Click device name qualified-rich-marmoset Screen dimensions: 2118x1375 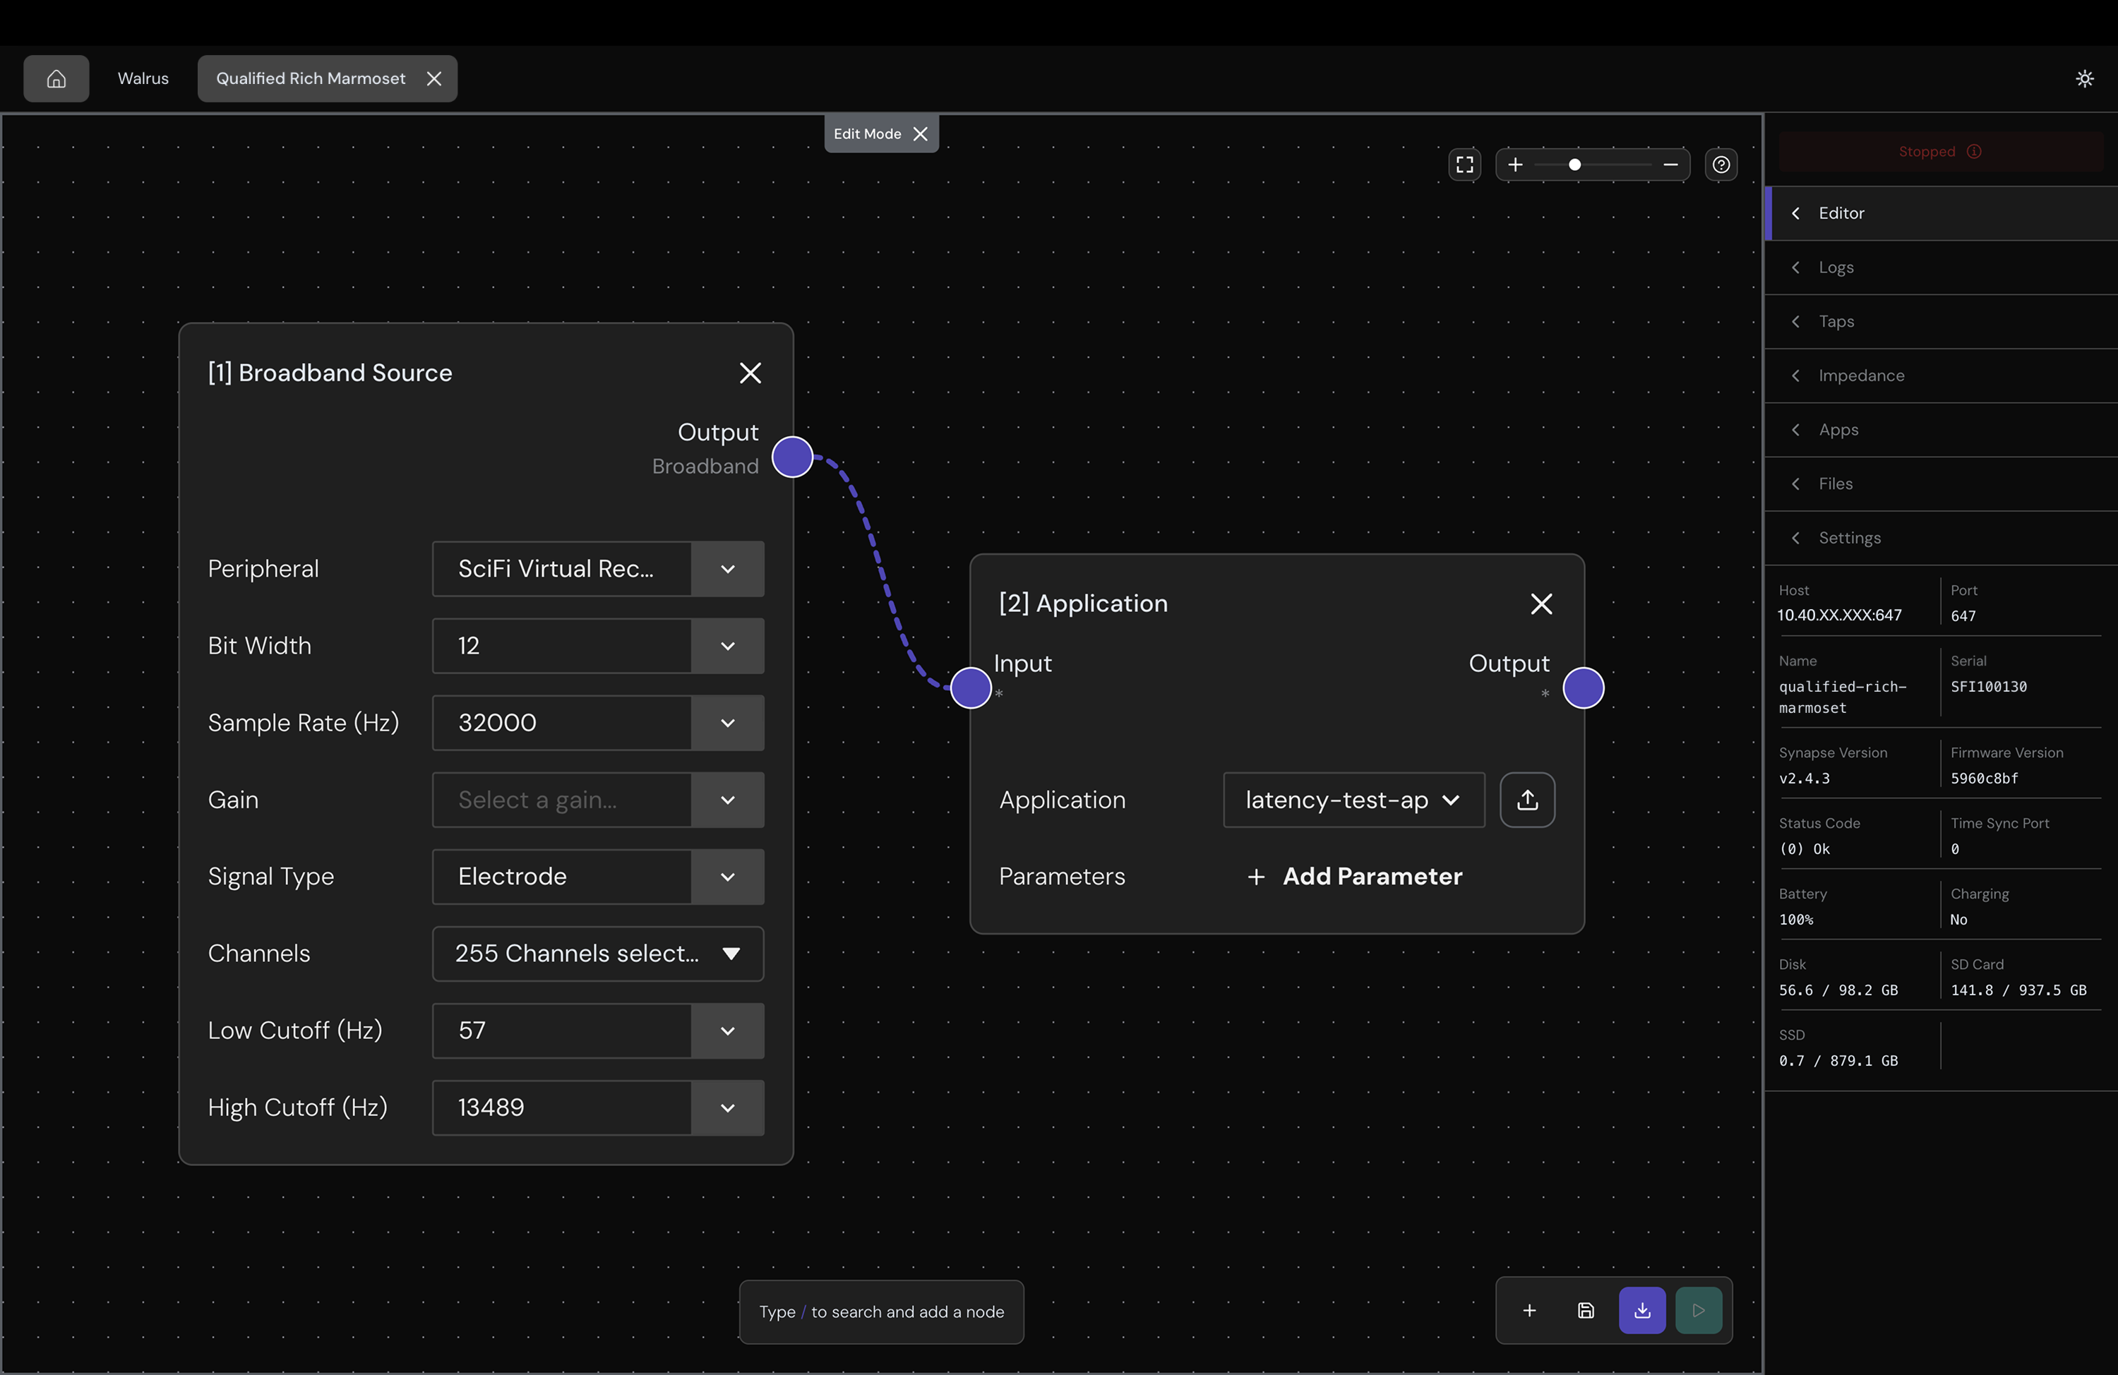(x=1842, y=697)
